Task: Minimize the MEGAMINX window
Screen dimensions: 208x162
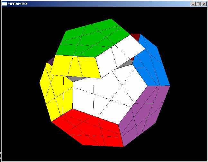Action: (193, 4)
